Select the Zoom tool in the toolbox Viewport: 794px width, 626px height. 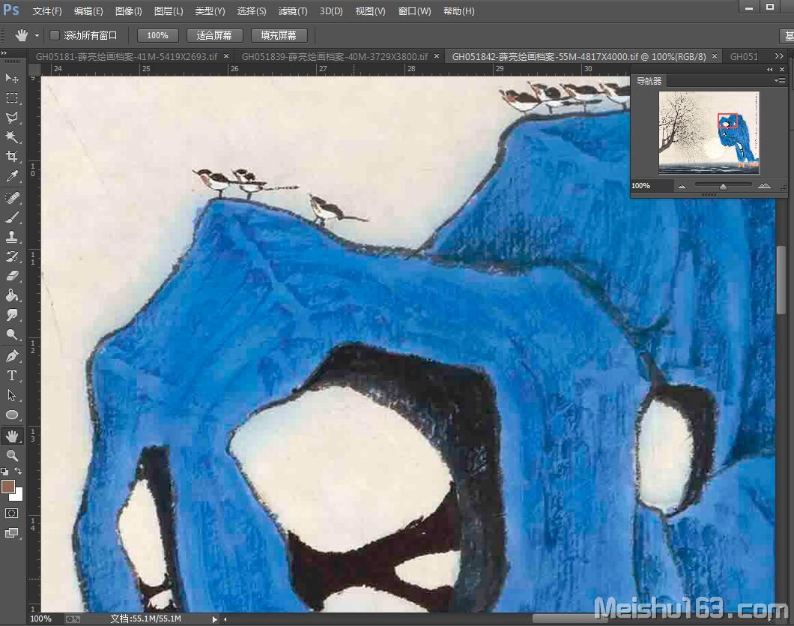12,455
